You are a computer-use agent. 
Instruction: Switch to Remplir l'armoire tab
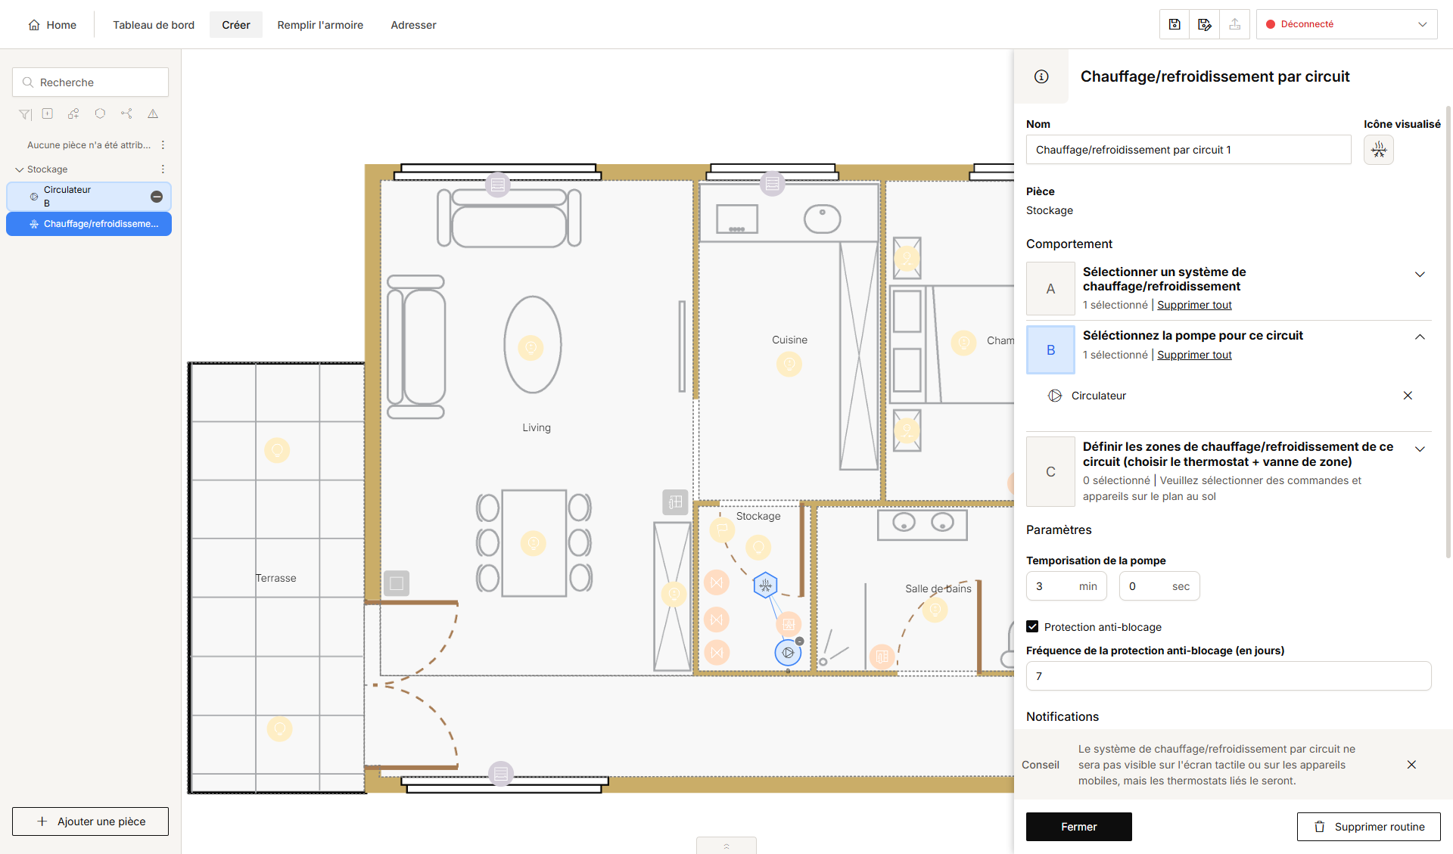tap(320, 25)
